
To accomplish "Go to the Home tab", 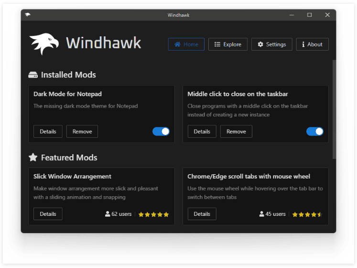I will pos(186,44).
